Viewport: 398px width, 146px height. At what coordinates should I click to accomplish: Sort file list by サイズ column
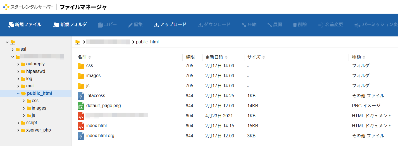pyautogui.click(x=256, y=57)
